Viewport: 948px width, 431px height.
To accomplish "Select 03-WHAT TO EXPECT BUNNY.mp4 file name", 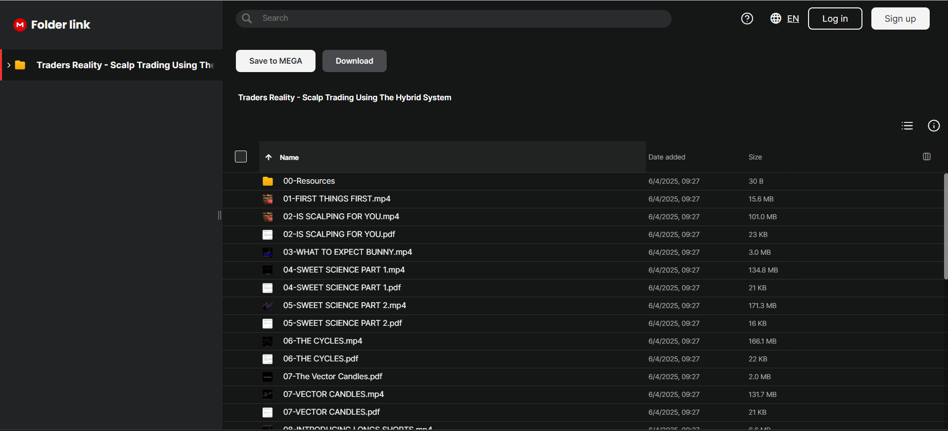I will 348,252.
